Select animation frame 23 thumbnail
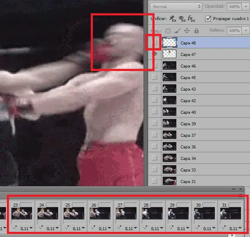Image resolution: width=250 pixels, height=237 pixels. 22,213
